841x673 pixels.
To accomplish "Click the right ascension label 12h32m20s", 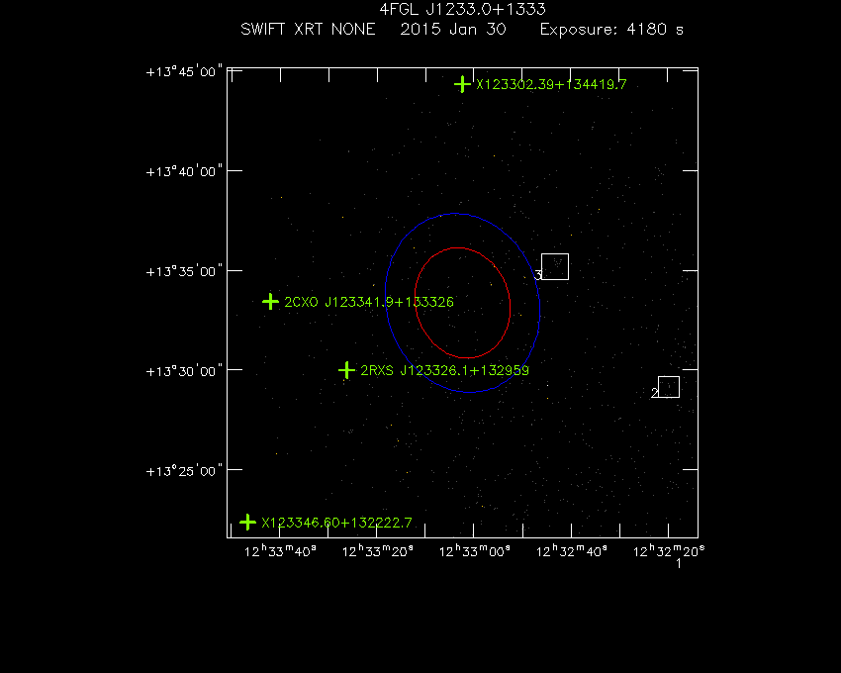I will click(669, 551).
